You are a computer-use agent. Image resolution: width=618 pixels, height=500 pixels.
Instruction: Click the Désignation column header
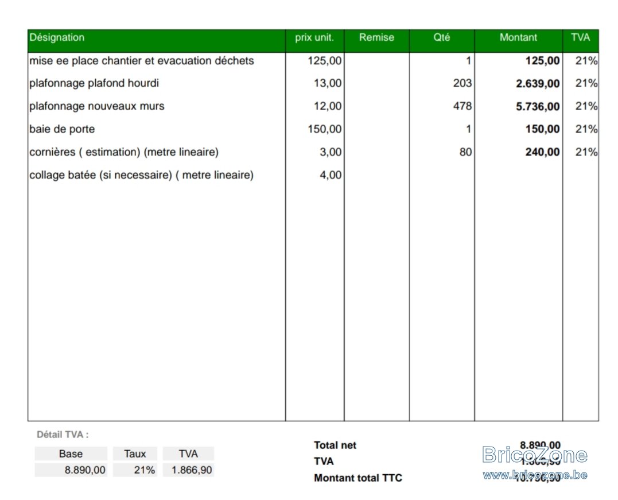click(57, 38)
